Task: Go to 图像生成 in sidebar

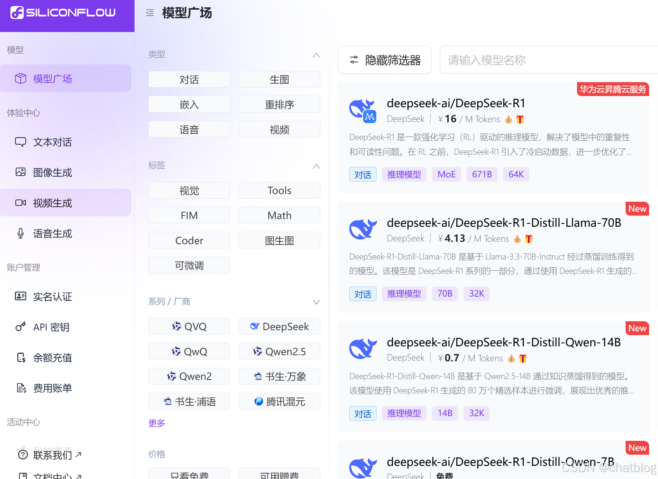Action: pyautogui.click(x=66, y=172)
